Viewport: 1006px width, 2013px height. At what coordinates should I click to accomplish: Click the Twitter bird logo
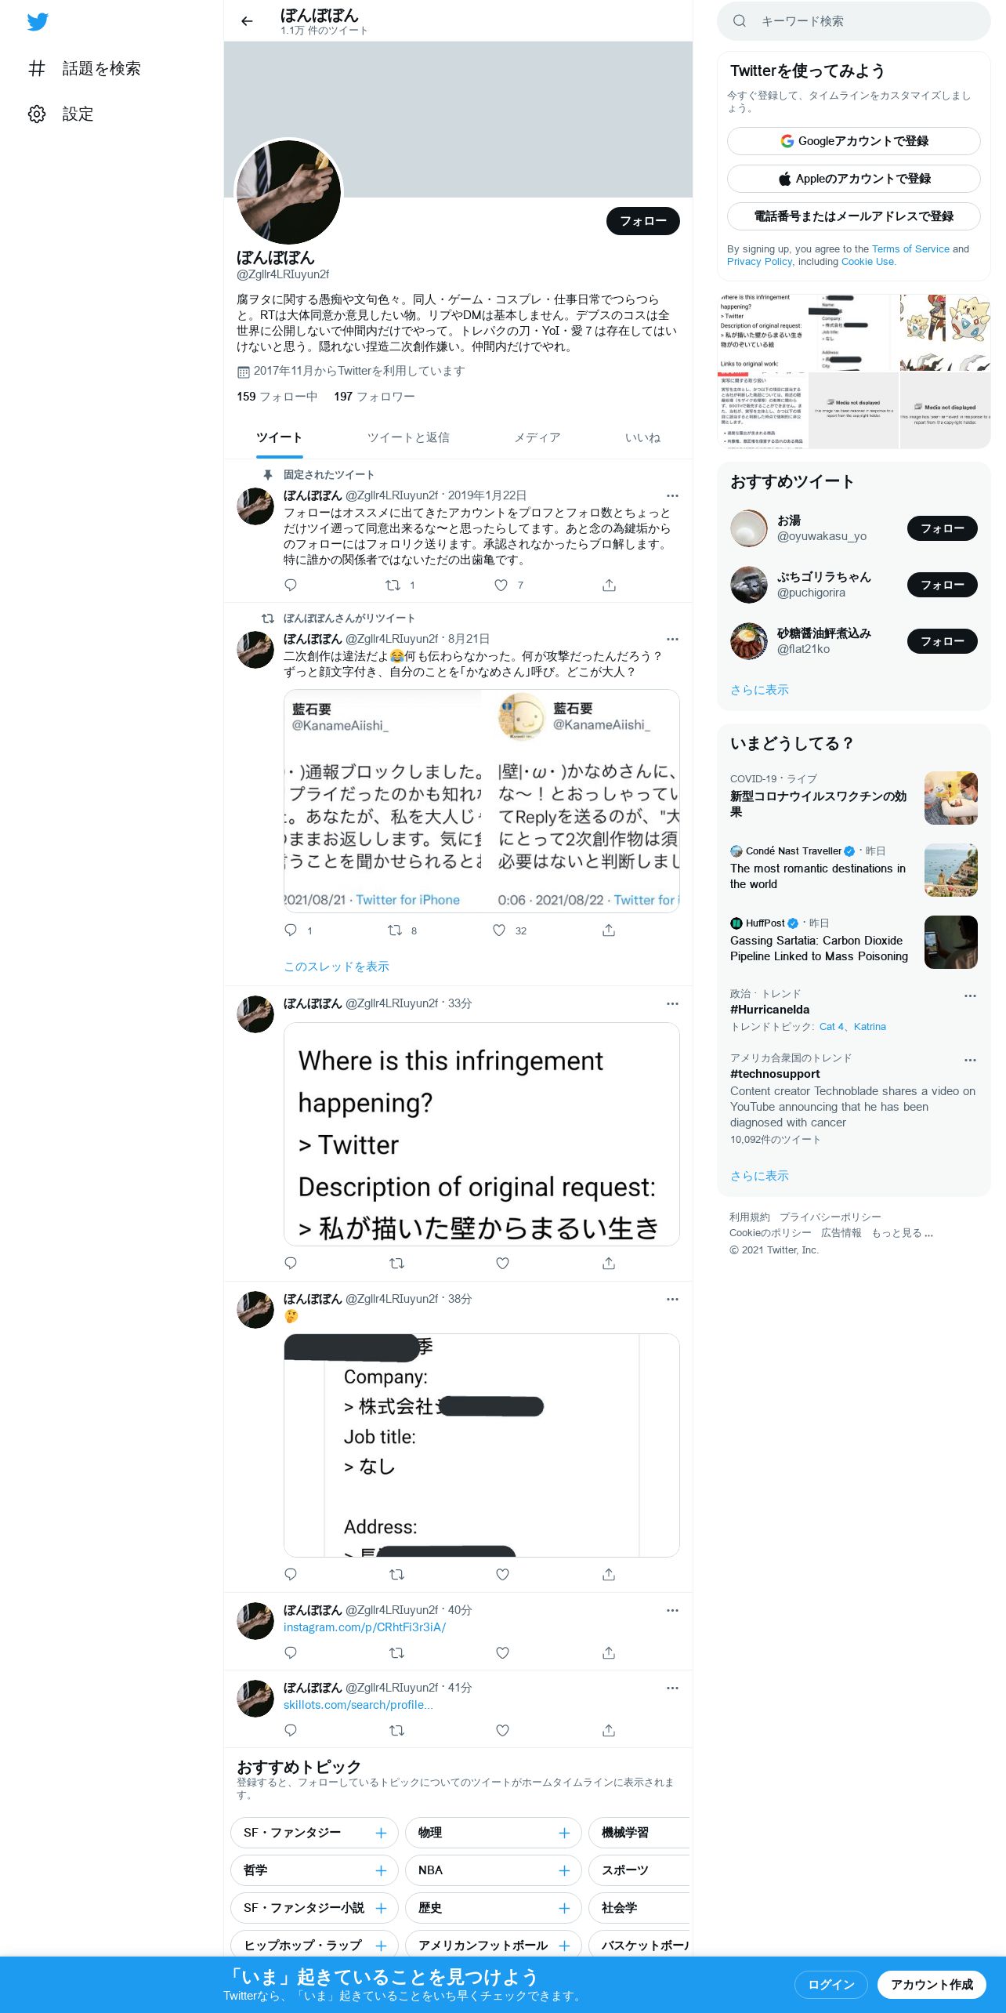pos(38,22)
